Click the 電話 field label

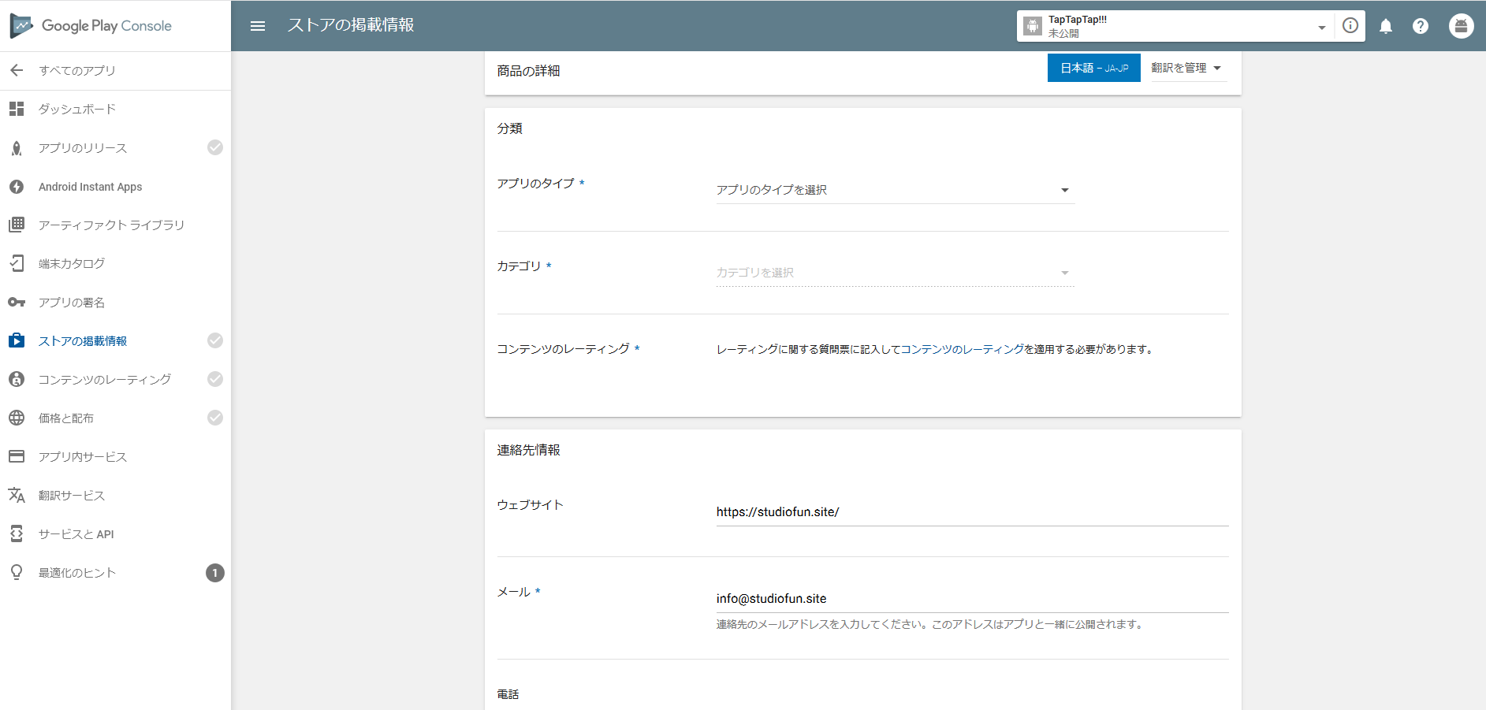pos(508,694)
